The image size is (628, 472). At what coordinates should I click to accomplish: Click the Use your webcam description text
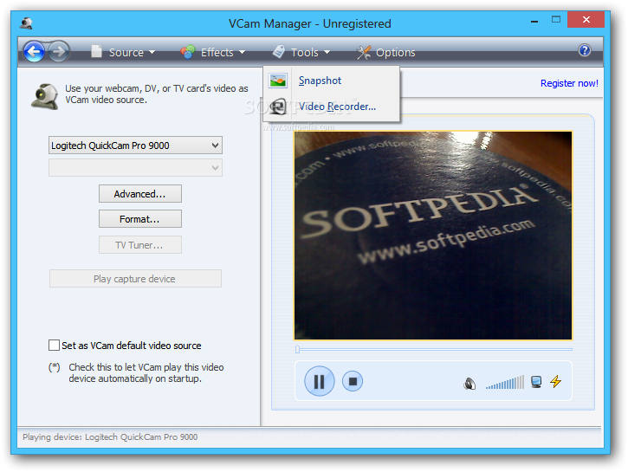[x=157, y=94]
